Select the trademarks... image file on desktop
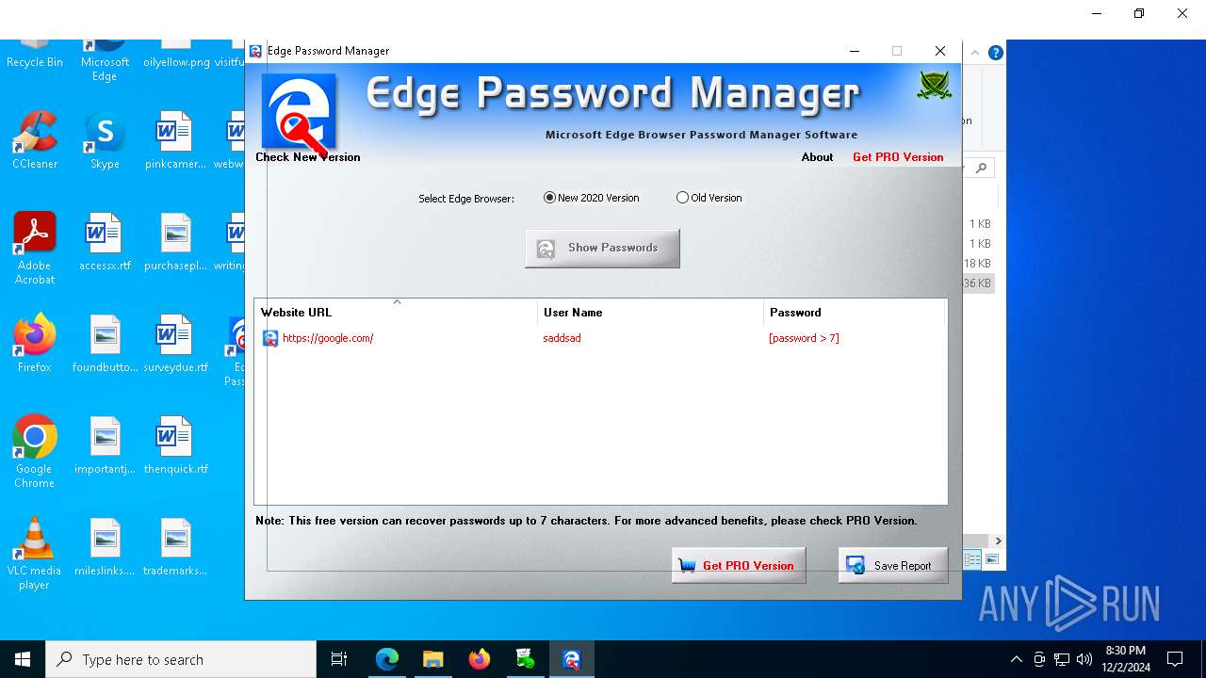 click(175, 547)
